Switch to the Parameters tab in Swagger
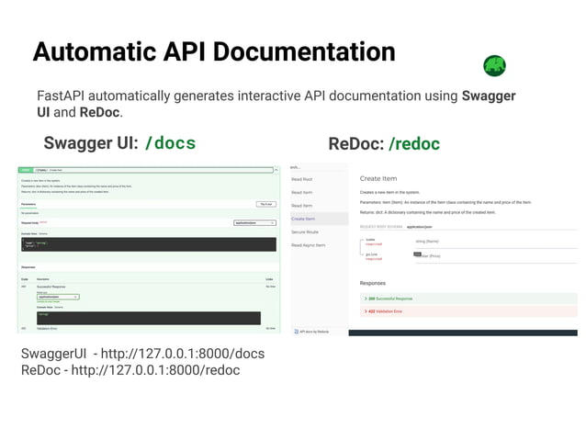Screen dimensions: 586x440 (28, 205)
